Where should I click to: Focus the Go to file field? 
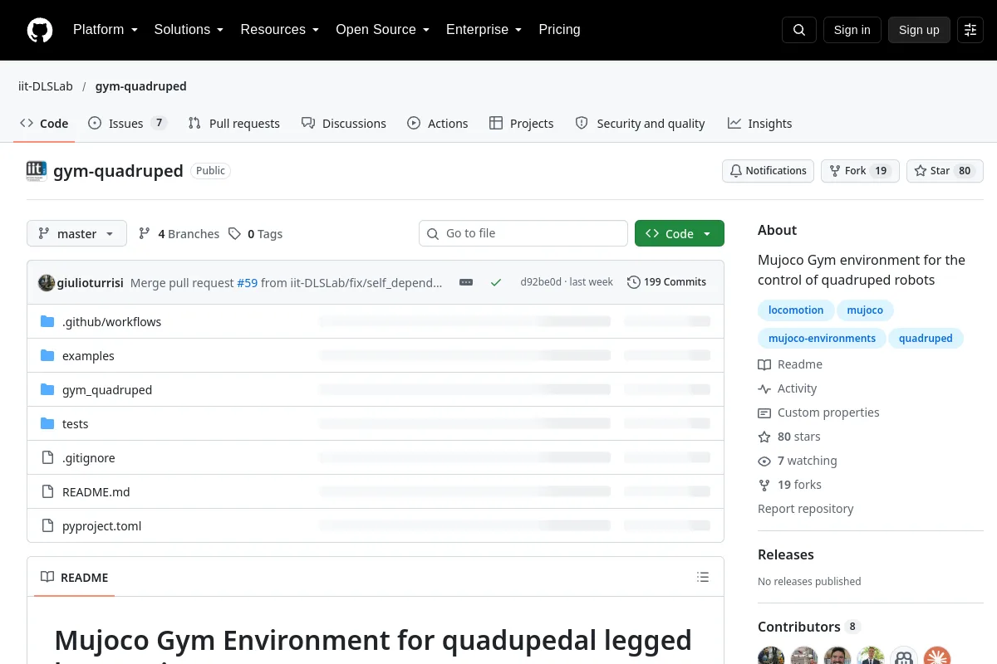click(x=523, y=233)
